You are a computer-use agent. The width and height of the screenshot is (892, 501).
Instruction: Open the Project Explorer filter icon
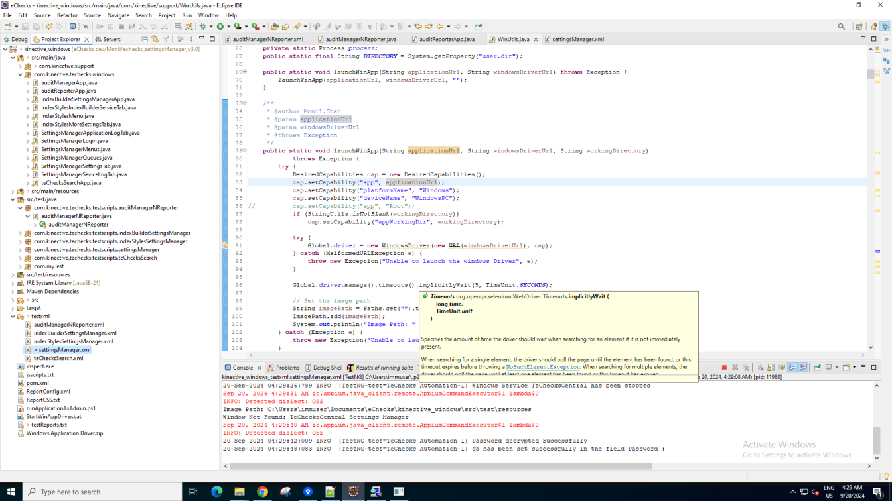(166, 39)
